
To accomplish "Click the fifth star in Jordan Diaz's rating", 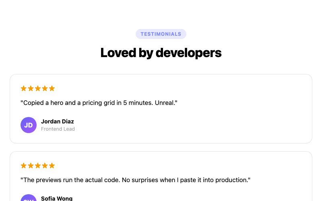I will tap(52, 88).
